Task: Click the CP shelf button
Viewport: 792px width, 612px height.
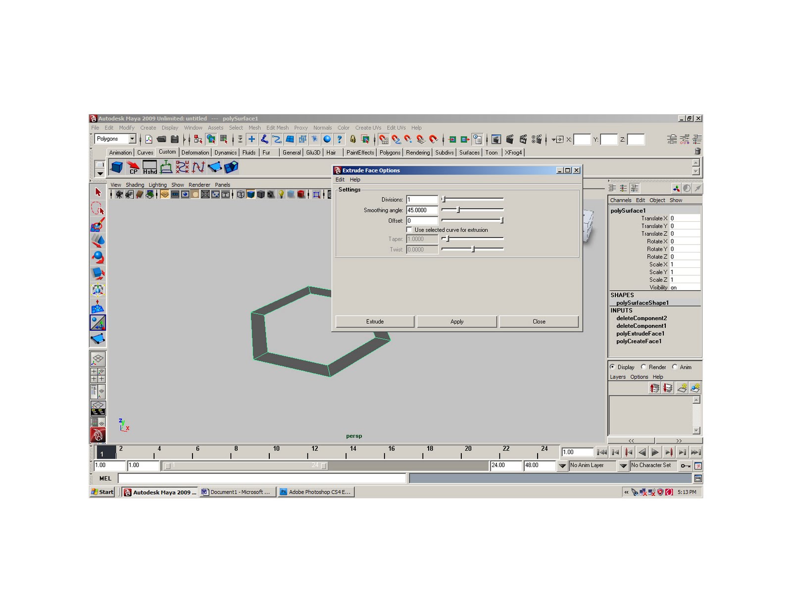Action: pyautogui.click(x=133, y=167)
